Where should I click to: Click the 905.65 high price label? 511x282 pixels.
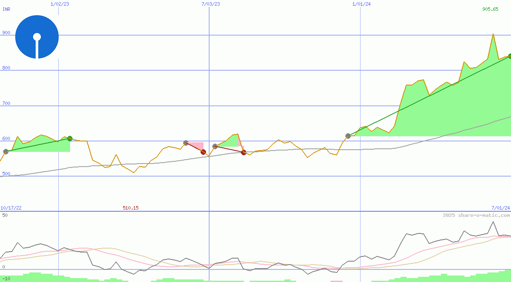[490, 9]
